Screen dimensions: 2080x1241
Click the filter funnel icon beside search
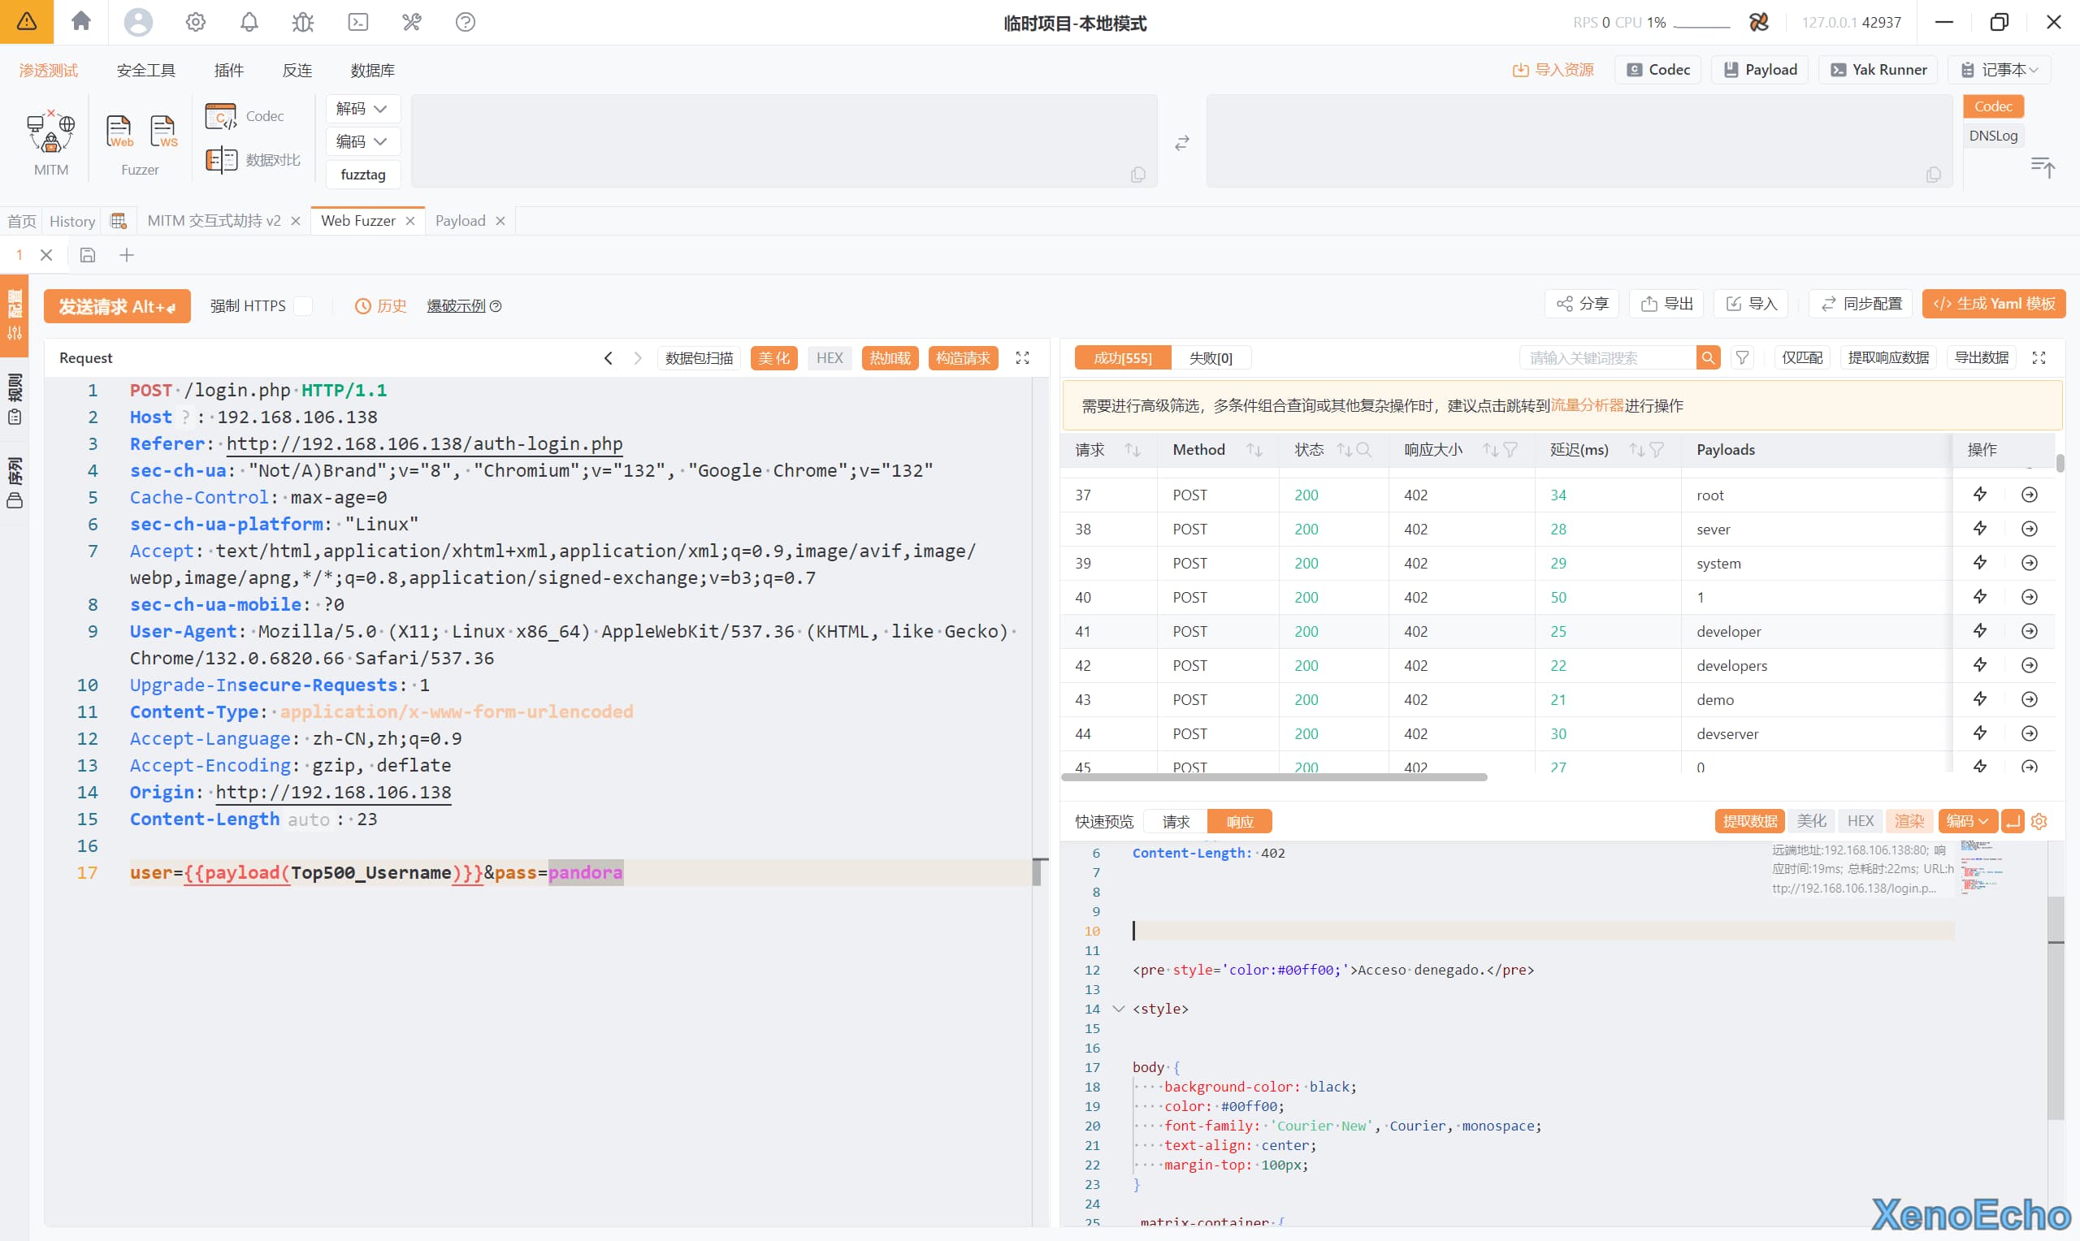point(1741,358)
